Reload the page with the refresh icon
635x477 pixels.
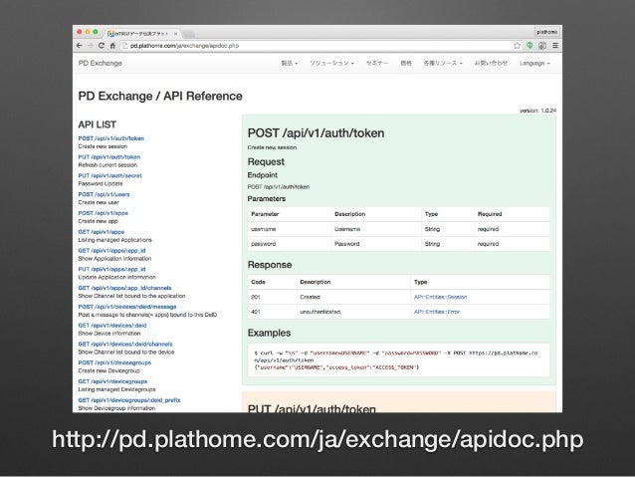[102, 46]
